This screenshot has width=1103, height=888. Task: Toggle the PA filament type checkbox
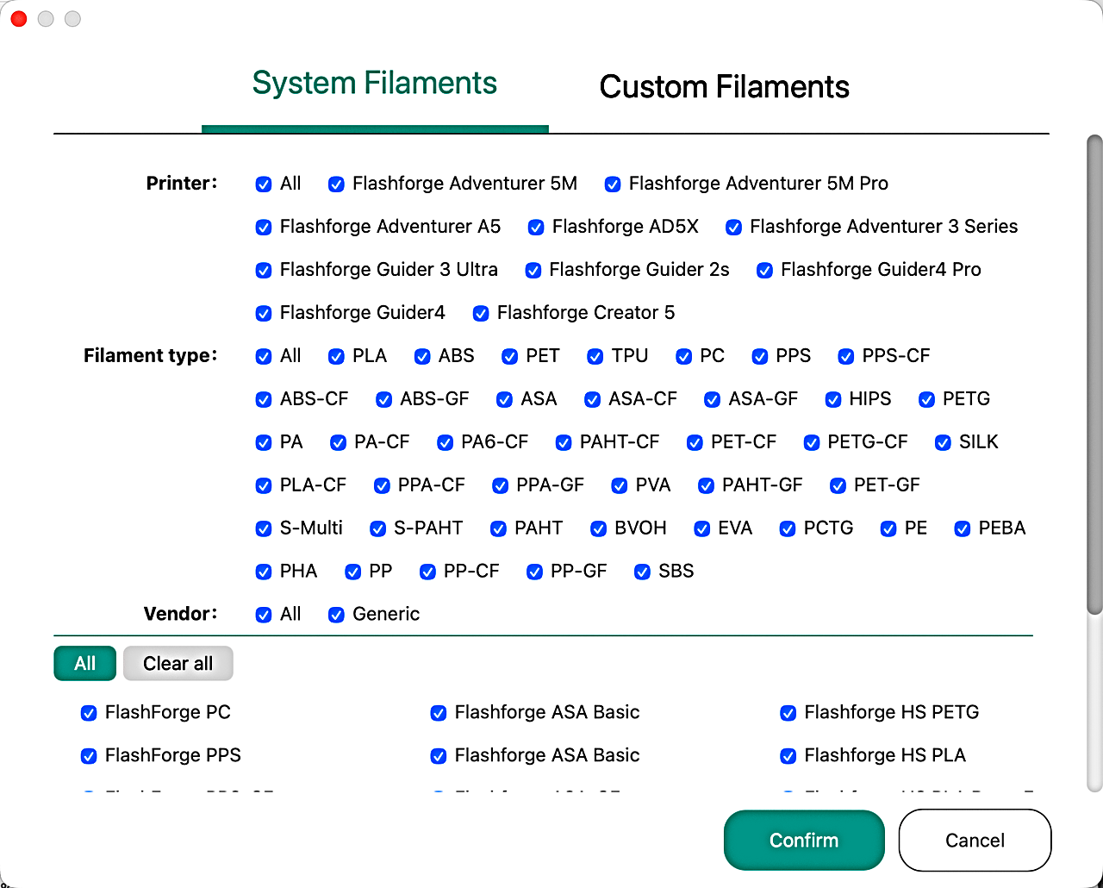(x=264, y=442)
